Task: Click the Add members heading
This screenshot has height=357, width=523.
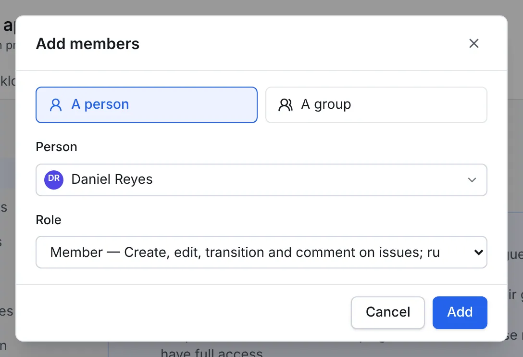Action: [x=87, y=44]
